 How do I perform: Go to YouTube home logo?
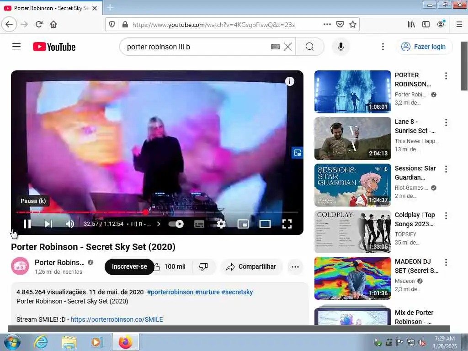54,47
